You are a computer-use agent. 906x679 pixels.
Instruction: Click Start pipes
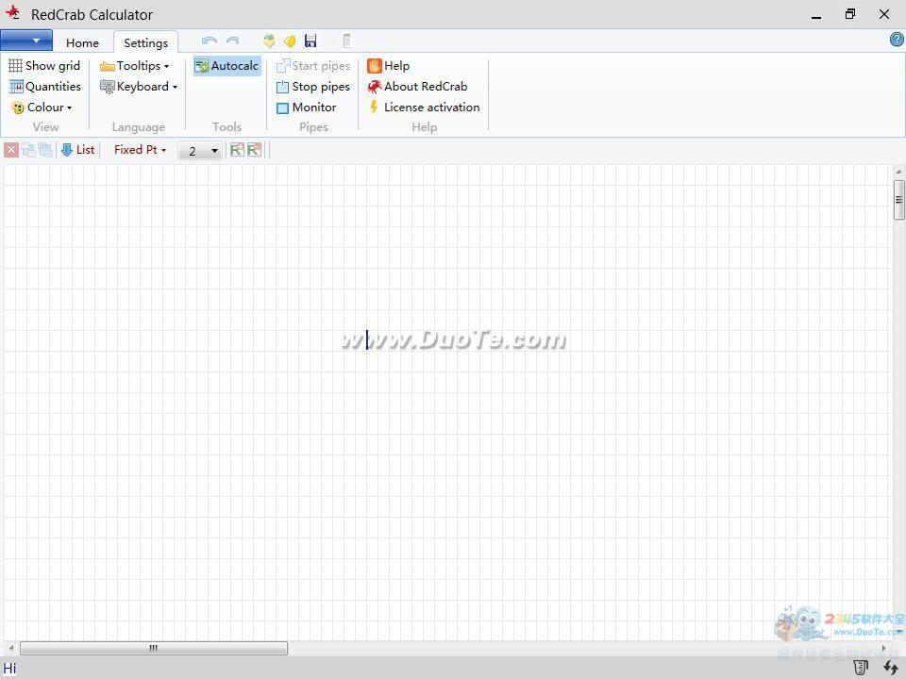tap(313, 66)
